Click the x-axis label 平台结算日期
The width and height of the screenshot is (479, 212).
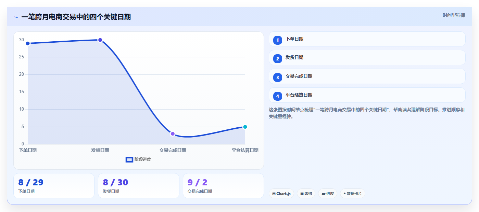(x=245, y=150)
